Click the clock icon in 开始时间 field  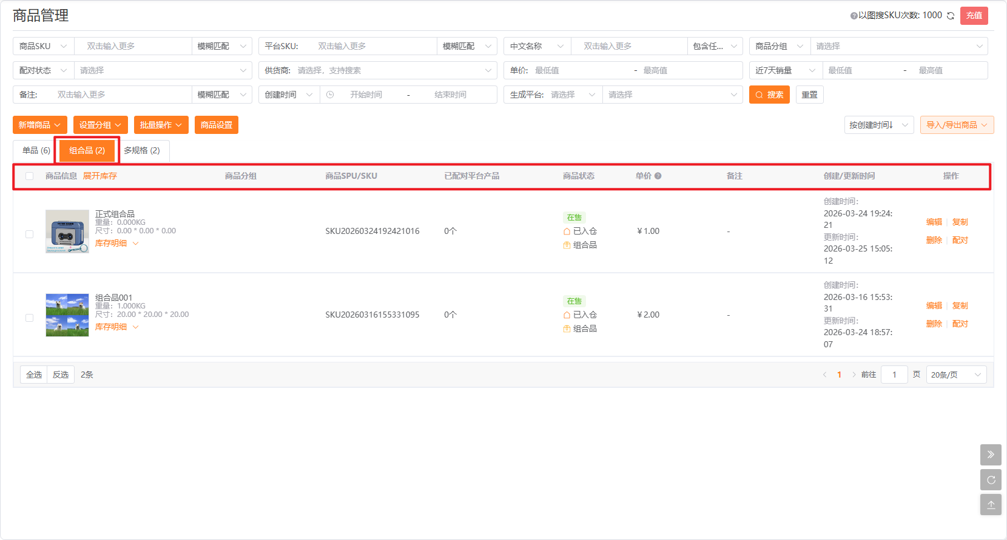(x=330, y=95)
